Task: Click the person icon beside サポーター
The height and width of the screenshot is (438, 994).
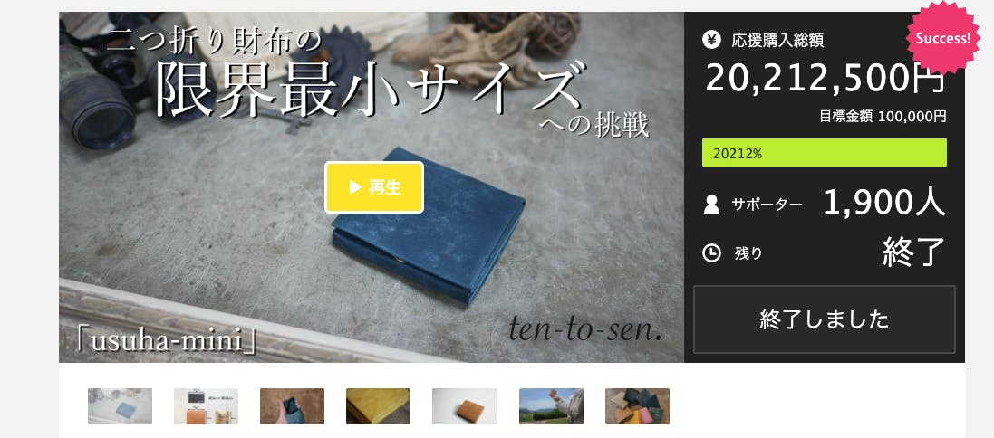Action: click(712, 205)
